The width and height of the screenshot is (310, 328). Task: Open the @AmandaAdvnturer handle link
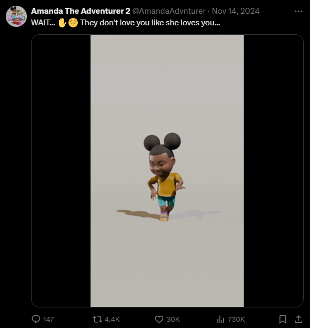pyautogui.click(x=169, y=11)
